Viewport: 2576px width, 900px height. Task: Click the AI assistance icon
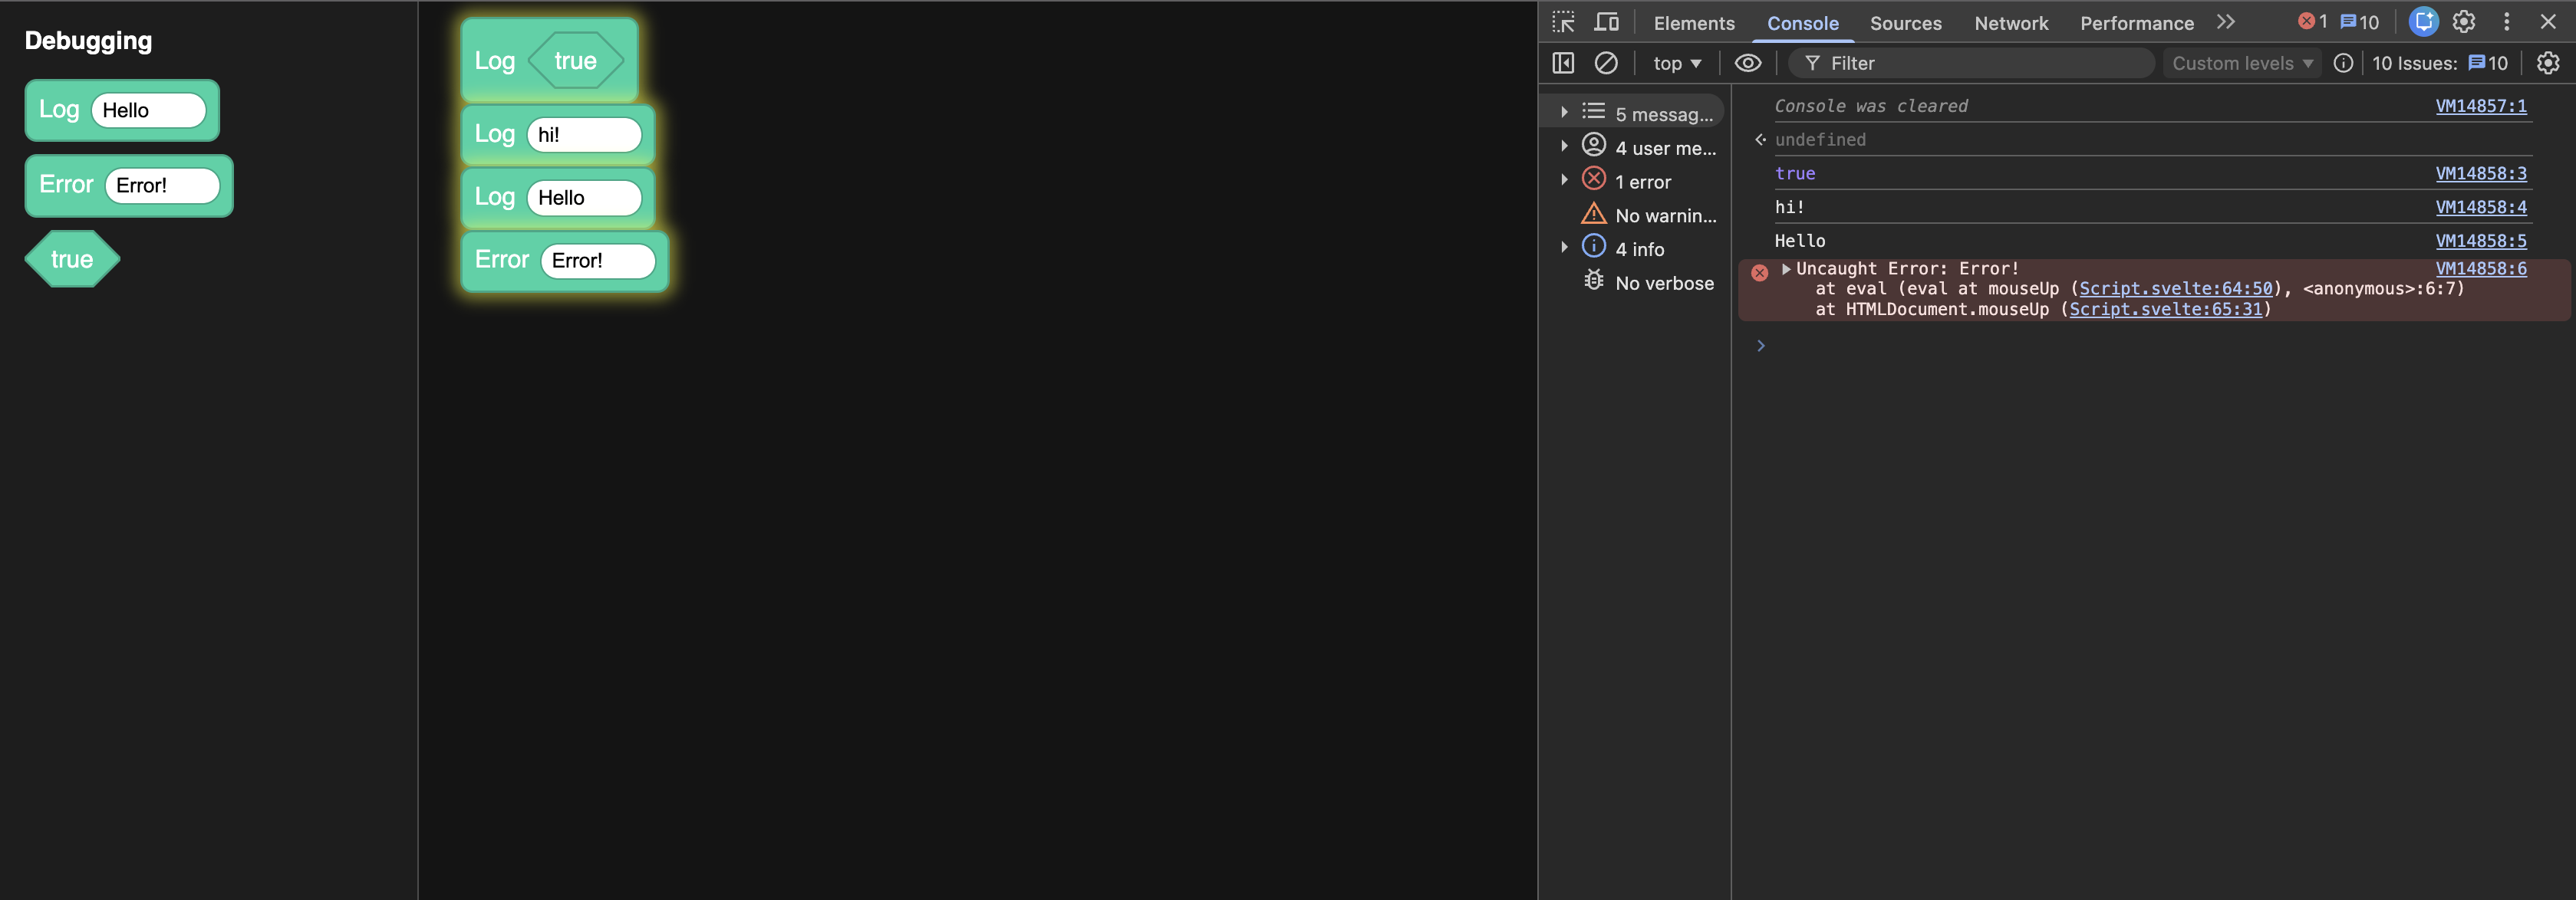[x=2423, y=22]
